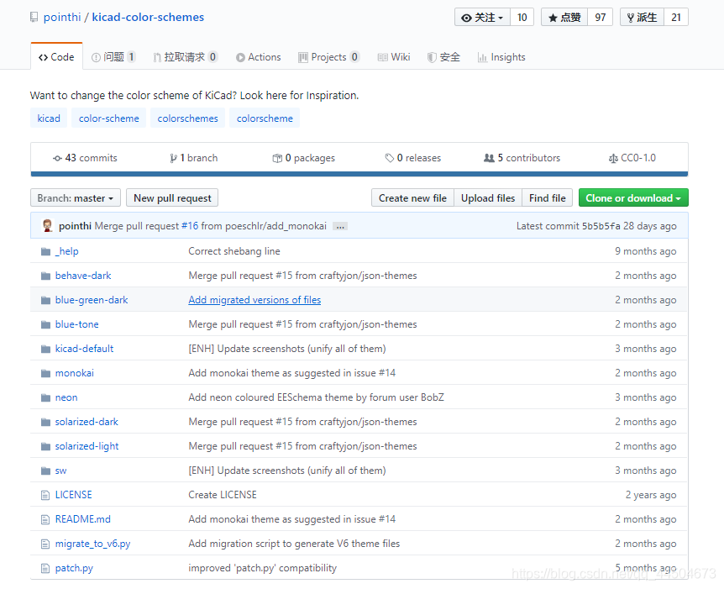View the 0 releases page
724x589 pixels.
(412, 158)
